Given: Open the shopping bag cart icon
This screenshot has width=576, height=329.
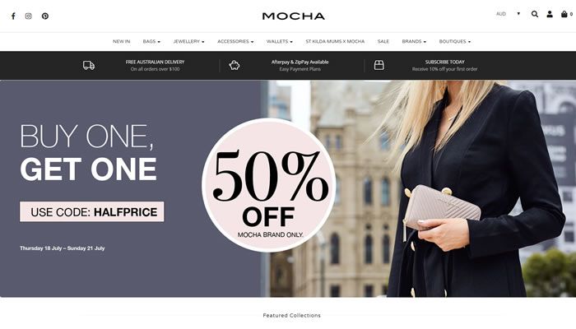Looking at the screenshot, I should click(564, 14).
